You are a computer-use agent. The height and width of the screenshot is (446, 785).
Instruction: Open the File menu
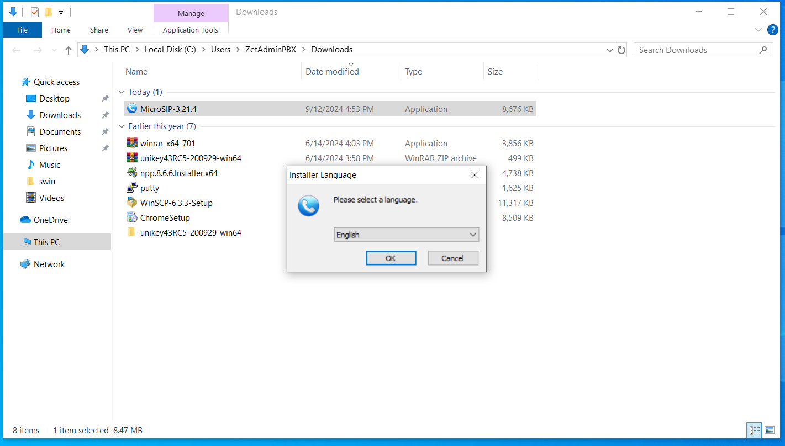(x=22, y=30)
